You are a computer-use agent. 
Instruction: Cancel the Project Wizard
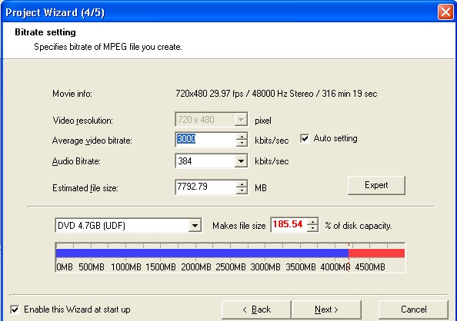413,309
